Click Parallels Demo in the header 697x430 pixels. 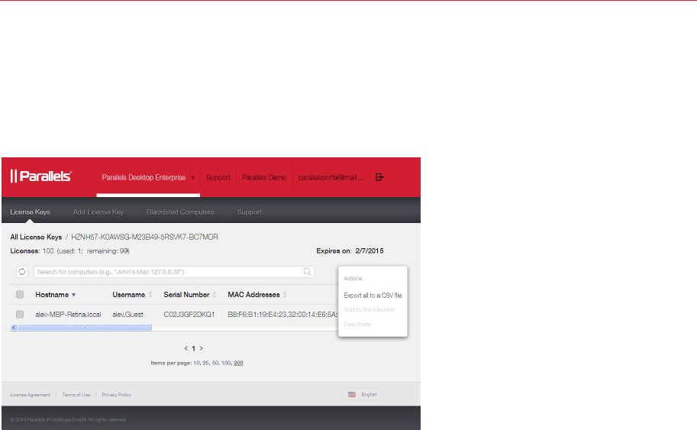coord(264,177)
